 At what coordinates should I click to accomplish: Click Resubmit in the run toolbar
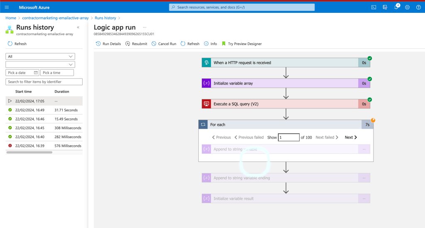tap(136, 44)
